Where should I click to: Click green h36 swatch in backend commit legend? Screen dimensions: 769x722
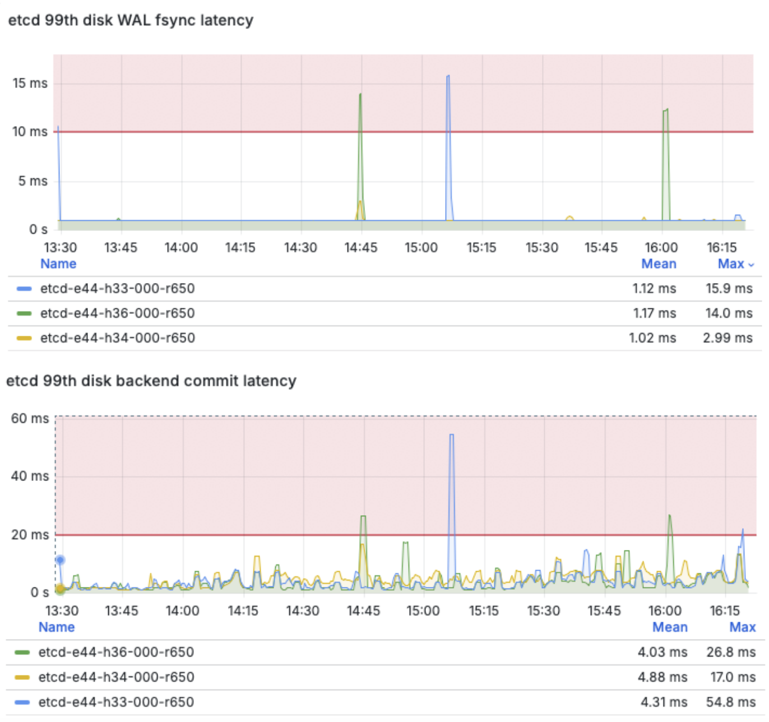point(22,652)
